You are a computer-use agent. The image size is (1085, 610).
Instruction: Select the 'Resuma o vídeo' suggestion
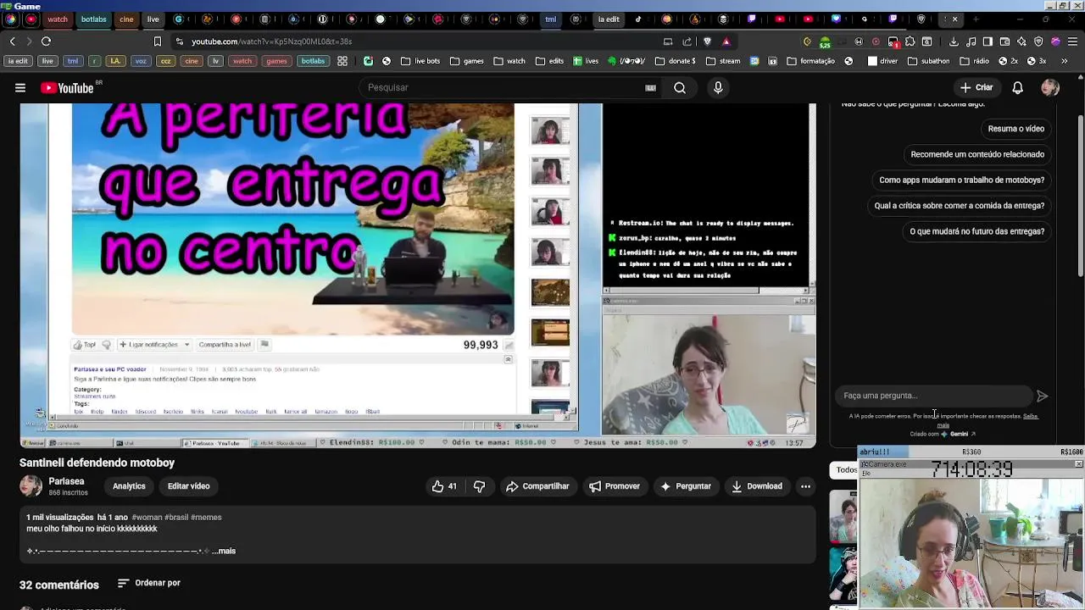(x=1015, y=129)
